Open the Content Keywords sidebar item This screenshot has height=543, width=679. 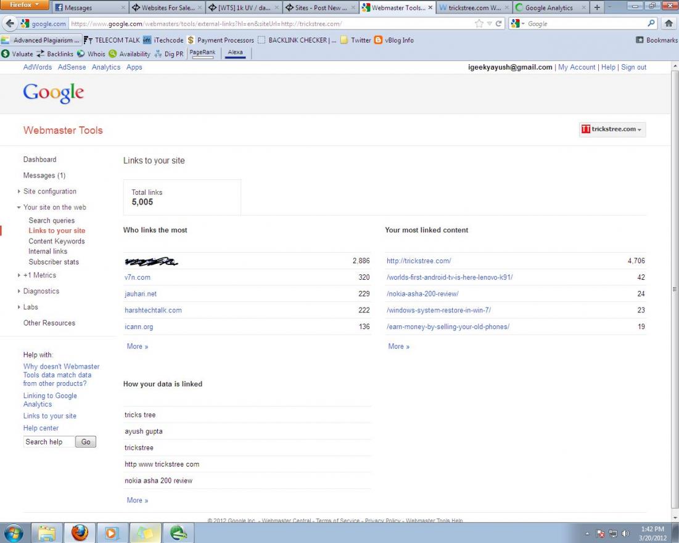pos(57,242)
